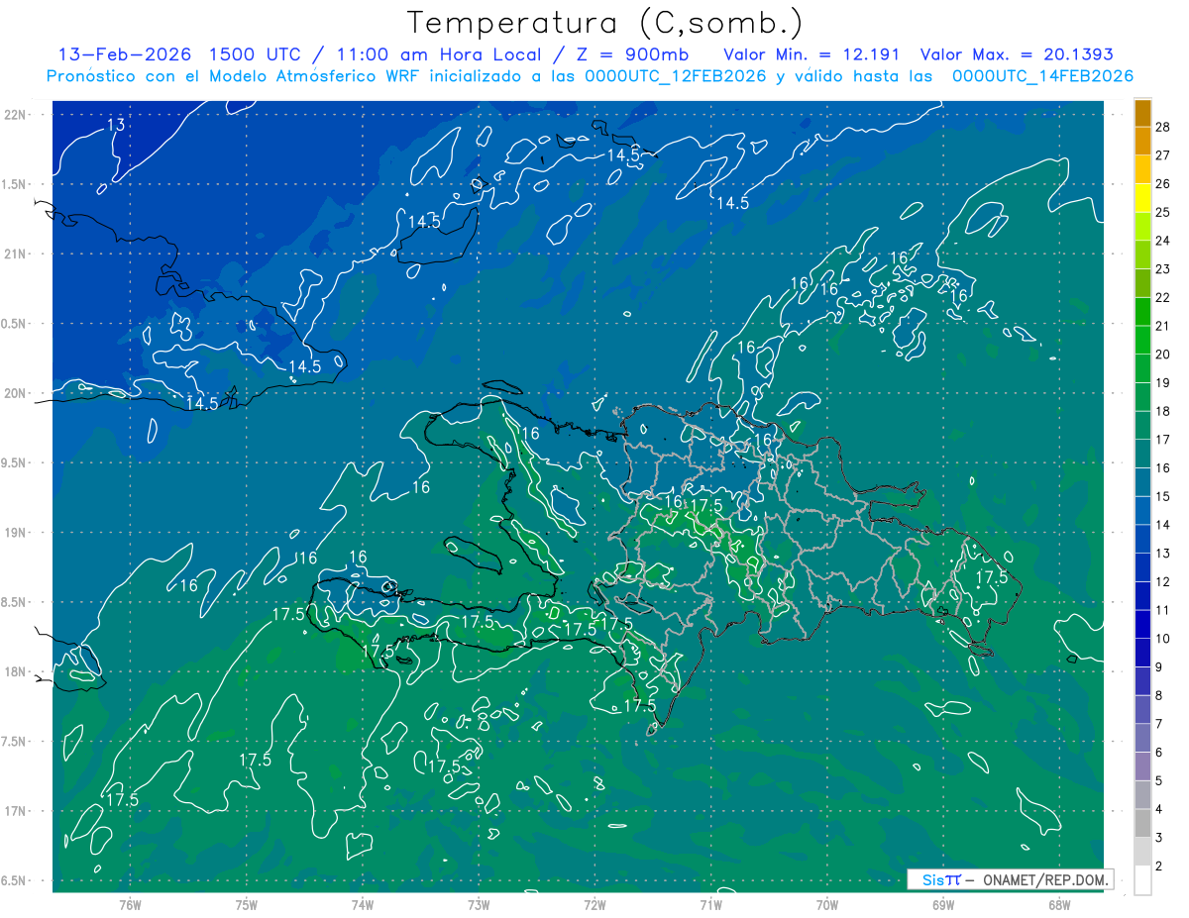Click the "74W" longitude label
The height and width of the screenshot is (918, 1189).
click(x=363, y=904)
